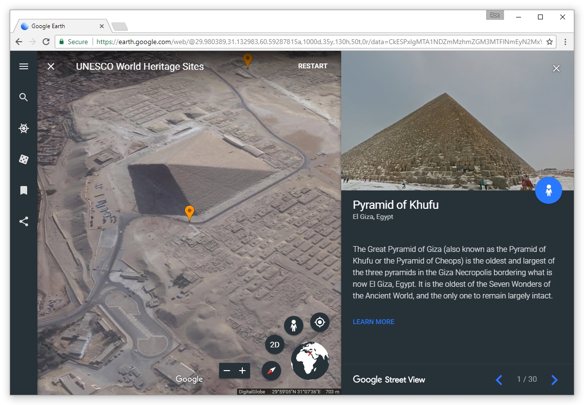
Task: Select the Search icon in the sidebar
Action: (x=23, y=97)
